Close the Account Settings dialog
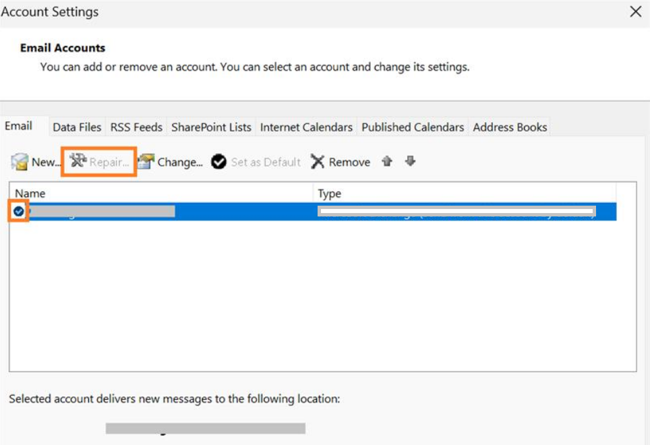650x445 pixels. 635,11
